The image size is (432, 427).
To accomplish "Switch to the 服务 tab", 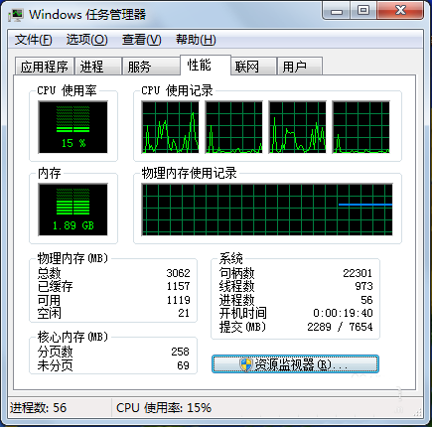I will [151, 67].
